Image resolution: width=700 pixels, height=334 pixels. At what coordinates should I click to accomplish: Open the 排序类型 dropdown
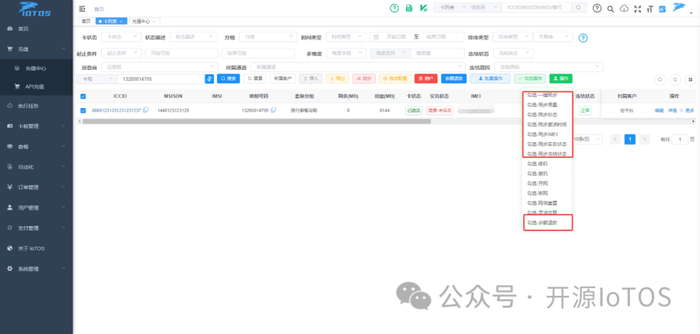pyautogui.click(x=513, y=36)
